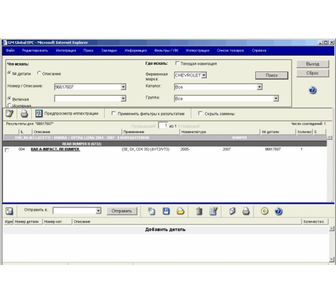Open the Закладки menu
Screen dimensions: 336x303
point(109,50)
